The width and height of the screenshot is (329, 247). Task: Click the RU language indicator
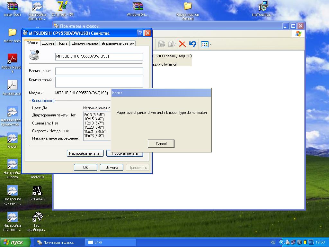click(273, 242)
